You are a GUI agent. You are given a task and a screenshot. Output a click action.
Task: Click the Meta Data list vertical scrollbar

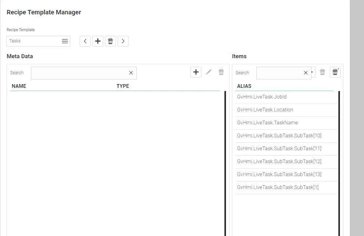(225, 163)
